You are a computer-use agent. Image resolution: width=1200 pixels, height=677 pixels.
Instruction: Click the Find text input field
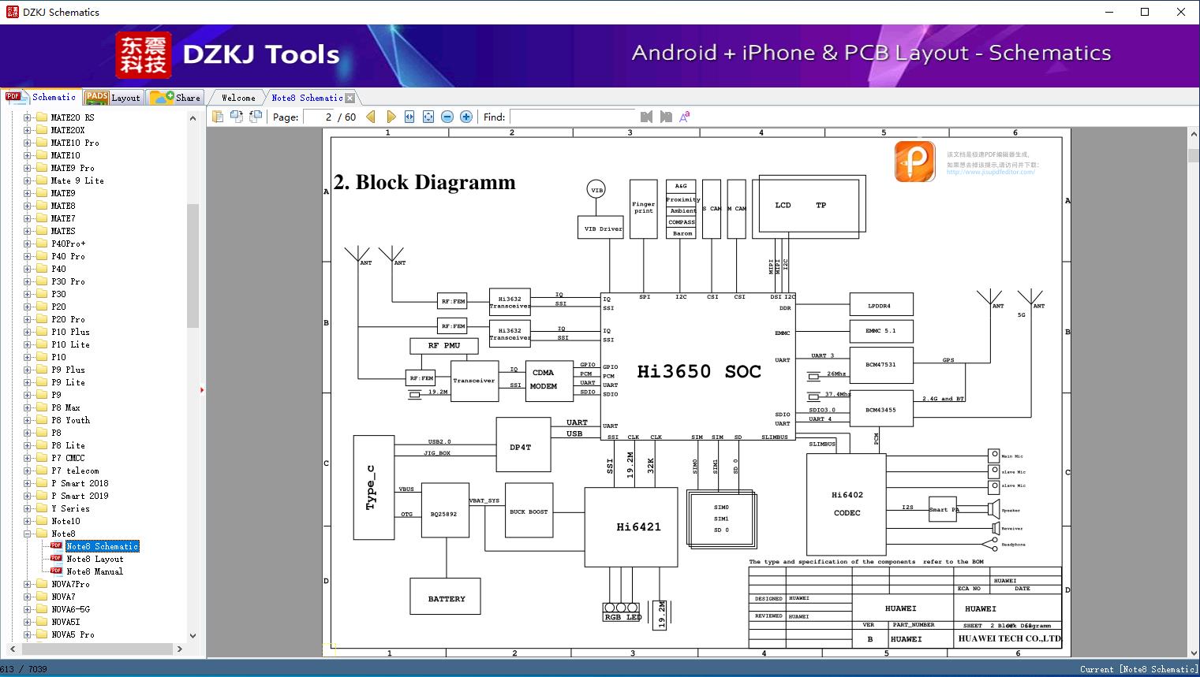[572, 117]
